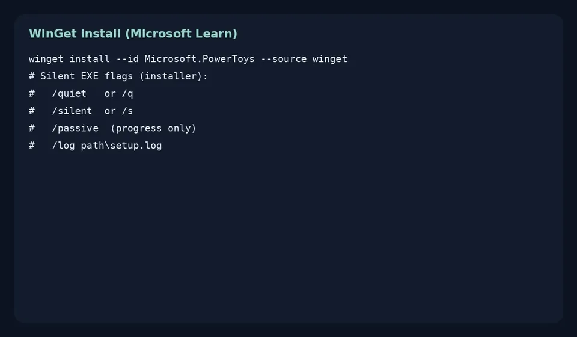Click the 'path\setup.log' path text
Viewport: 577px width, 337px height.
click(121, 146)
